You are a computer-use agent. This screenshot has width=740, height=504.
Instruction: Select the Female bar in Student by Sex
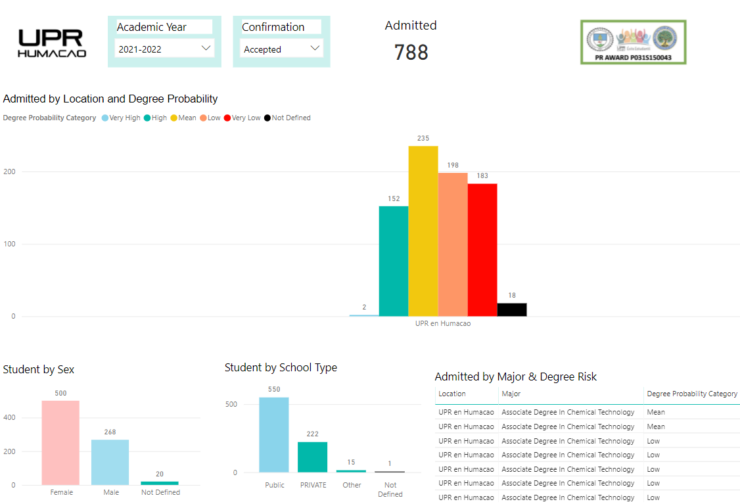[60, 442]
